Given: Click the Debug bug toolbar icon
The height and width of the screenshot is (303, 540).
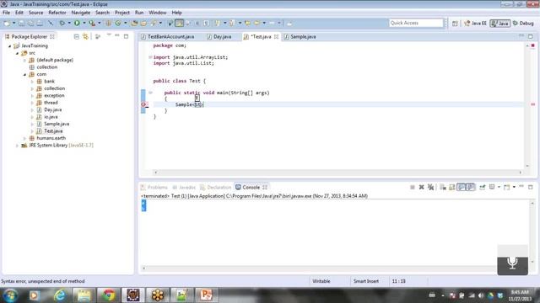Looking at the screenshot, I should (x=62, y=24).
